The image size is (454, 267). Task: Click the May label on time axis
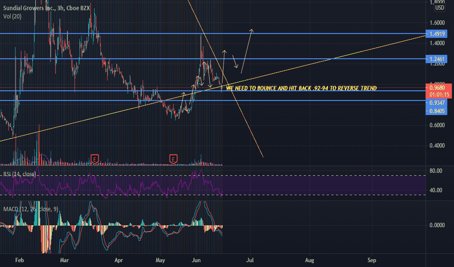[x=160, y=260]
